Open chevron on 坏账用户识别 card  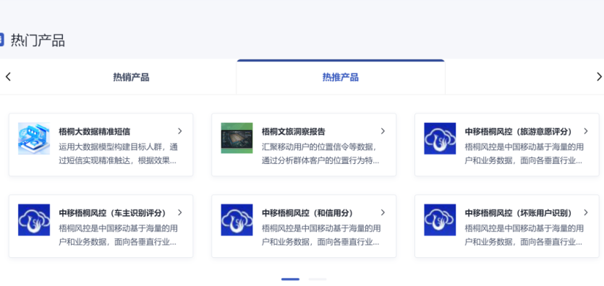(586, 212)
